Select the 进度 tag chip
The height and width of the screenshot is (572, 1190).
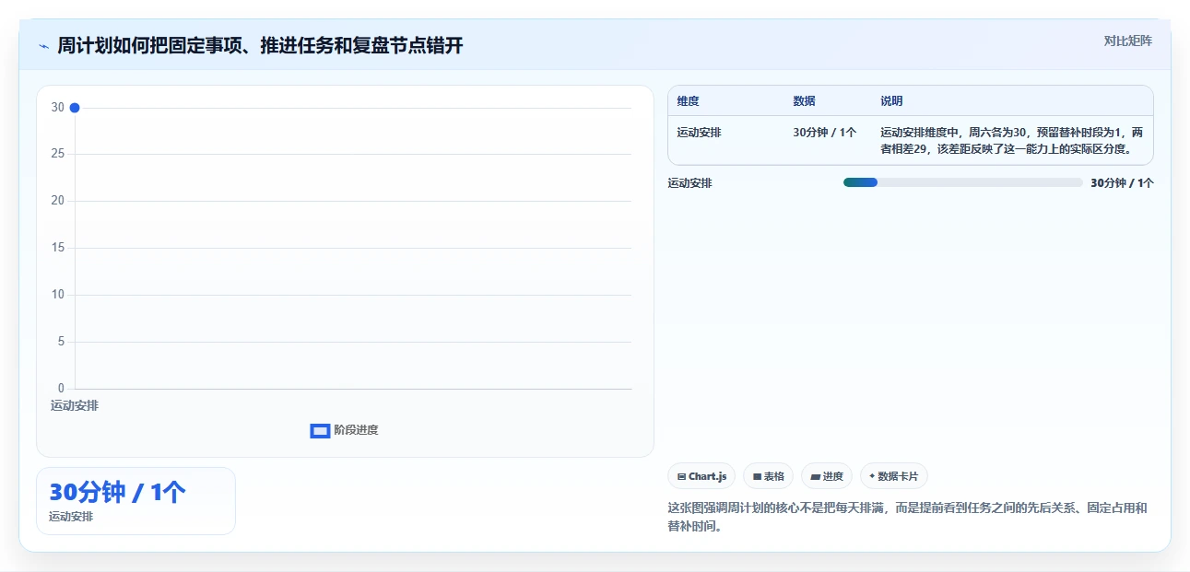827,476
